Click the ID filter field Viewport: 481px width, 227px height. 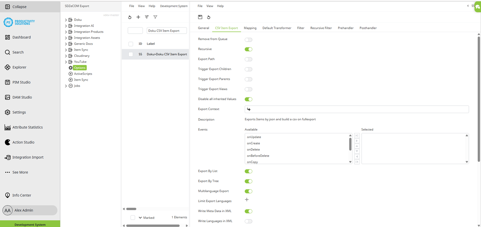tap(135, 31)
